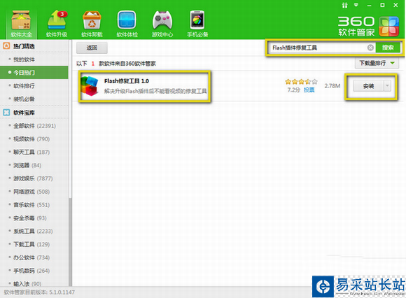Focus the search input field
Image resolution: width=406 pixels, height=298 pixels.
pos(318,48)
